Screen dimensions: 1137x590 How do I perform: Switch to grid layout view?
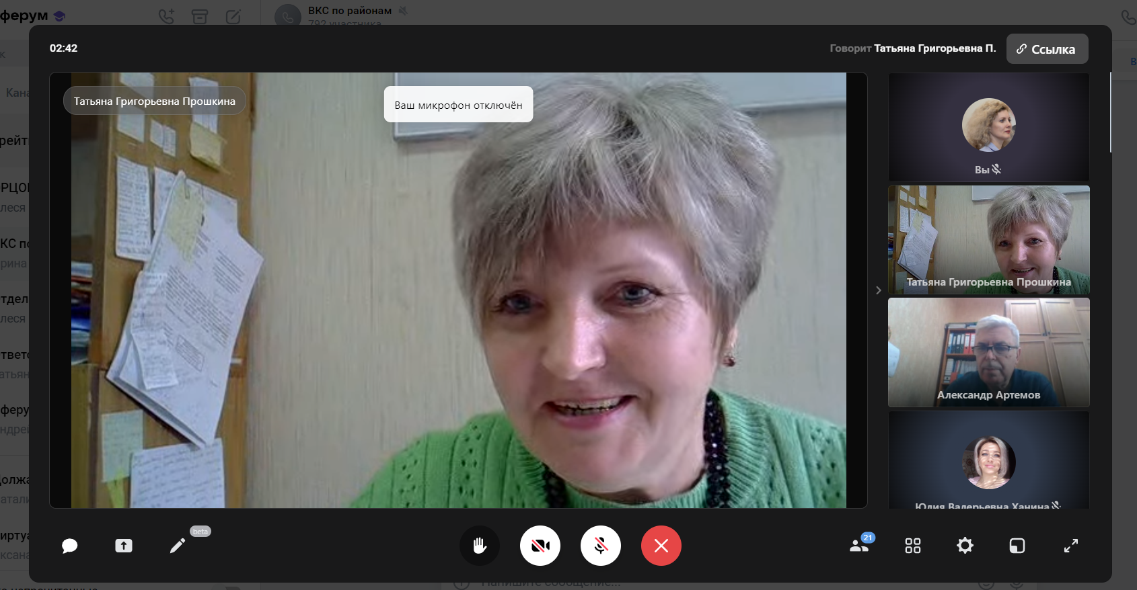point(913,546)
